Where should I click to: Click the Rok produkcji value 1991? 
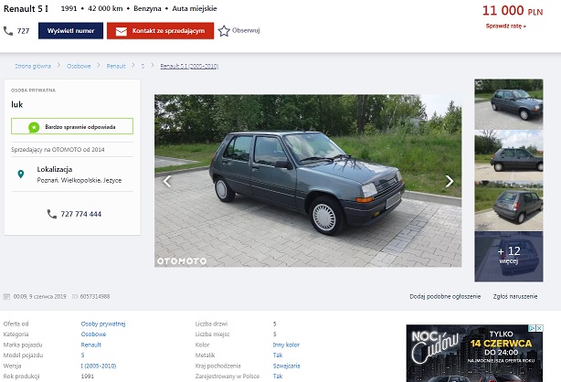[x=88, y=377]
